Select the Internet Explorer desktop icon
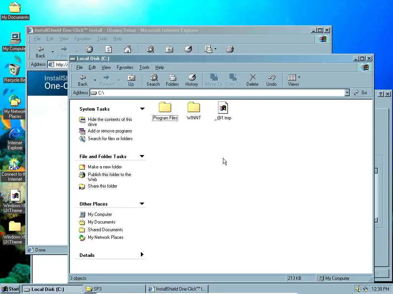This screenshot has width=393, height=294. coord(15,139)
